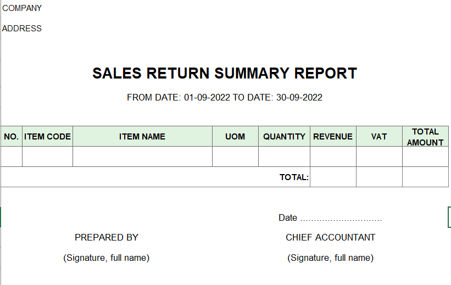Select the Date dotted line cell
The width and height of the screenshot is (451, 285).
(x=330, y=217)
